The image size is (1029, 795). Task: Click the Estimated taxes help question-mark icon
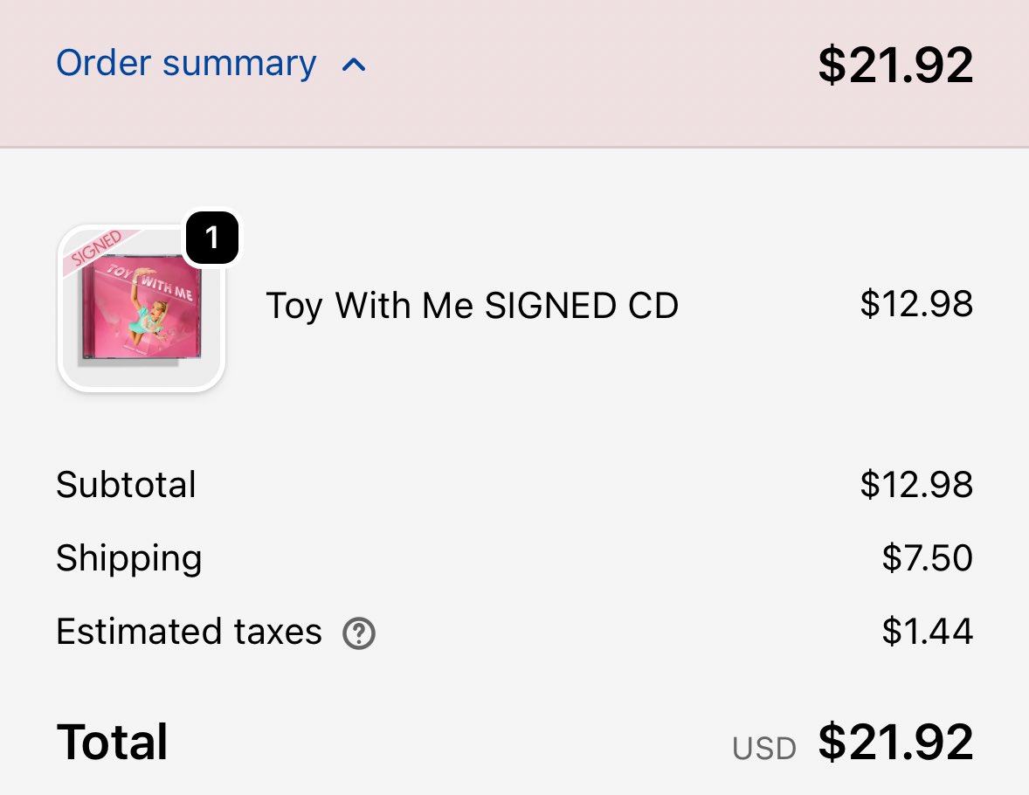point(359,633)
